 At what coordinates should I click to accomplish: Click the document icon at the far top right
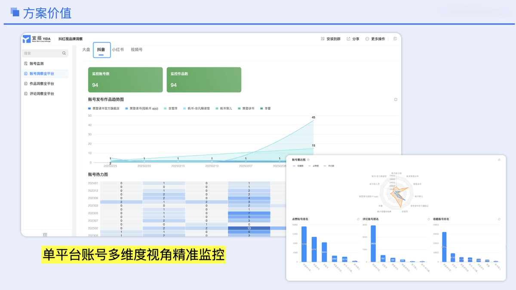point(394,39)
